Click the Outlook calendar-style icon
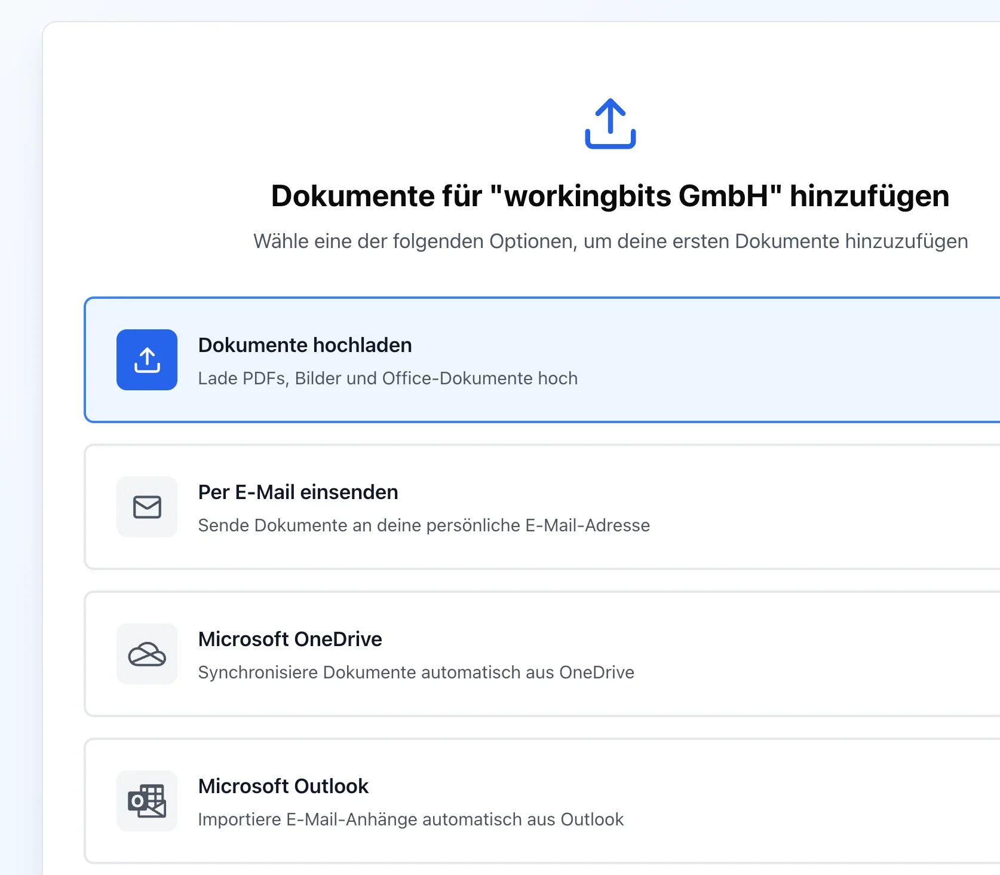 coord(146,801)
